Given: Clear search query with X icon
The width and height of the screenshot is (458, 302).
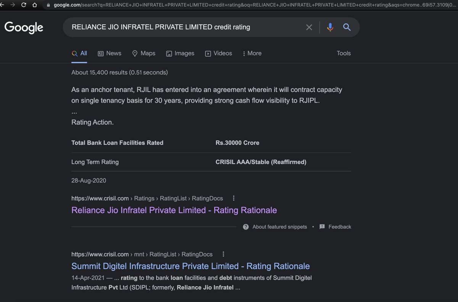Looking at the screenshot, I should coord(309,27).
